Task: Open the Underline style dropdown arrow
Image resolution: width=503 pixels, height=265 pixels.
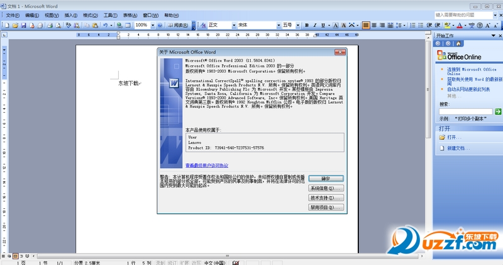Action: tap(329, 25)
